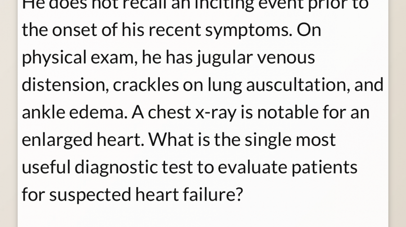Click the word "jugular" in the text

(x=225, y=58)
